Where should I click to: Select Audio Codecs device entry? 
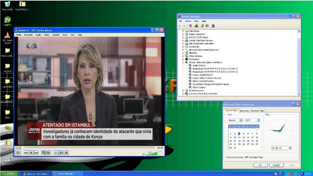pyautogui.click(x=199, y=66)
